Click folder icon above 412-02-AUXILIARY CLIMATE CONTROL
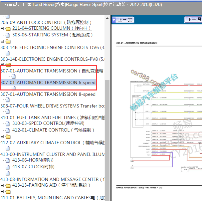This screenshot has width=202, height=201. click(8, 137)
